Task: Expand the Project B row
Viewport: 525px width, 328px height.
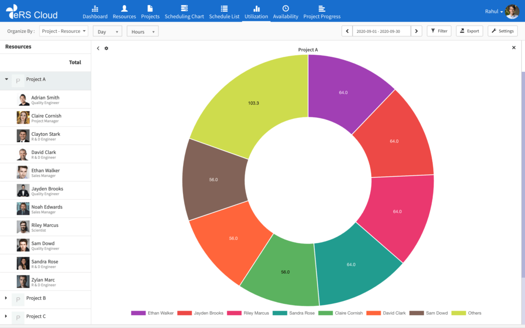Action: coord(6,298)
